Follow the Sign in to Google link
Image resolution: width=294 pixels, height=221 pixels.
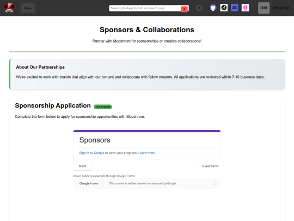point(91,153)
